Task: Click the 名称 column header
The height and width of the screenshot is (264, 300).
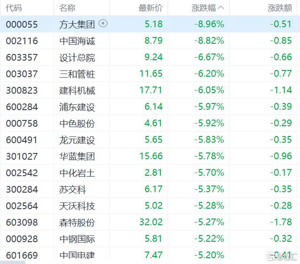Action: tap(67, 8)
